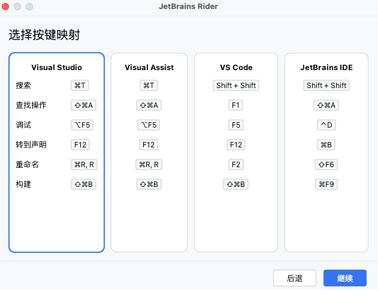Image resolution: width=378 pixels, height=290 pixels.
Task: Click the 查找操作 label
Action: click(31, 105)
